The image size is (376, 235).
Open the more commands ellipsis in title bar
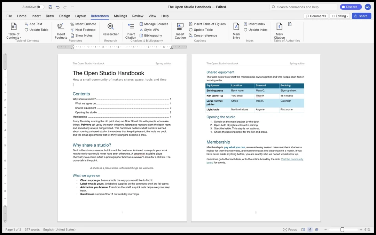point(72,7)
